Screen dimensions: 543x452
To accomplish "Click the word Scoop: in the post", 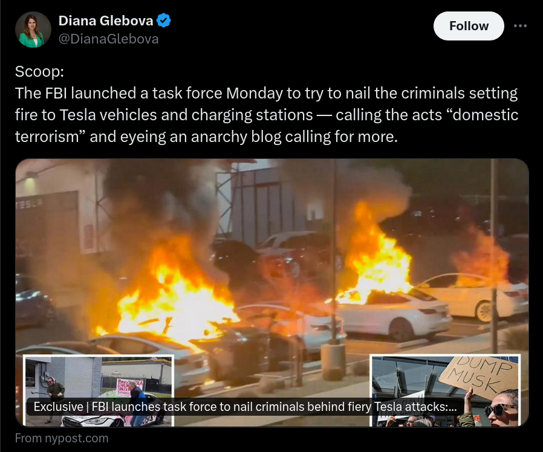I will 39,72.
